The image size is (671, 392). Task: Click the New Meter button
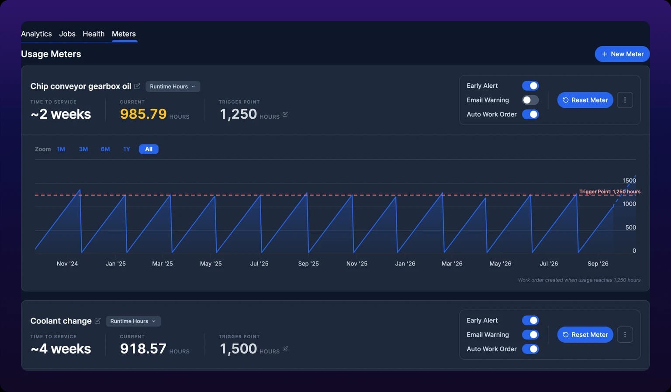click(622, 54)
